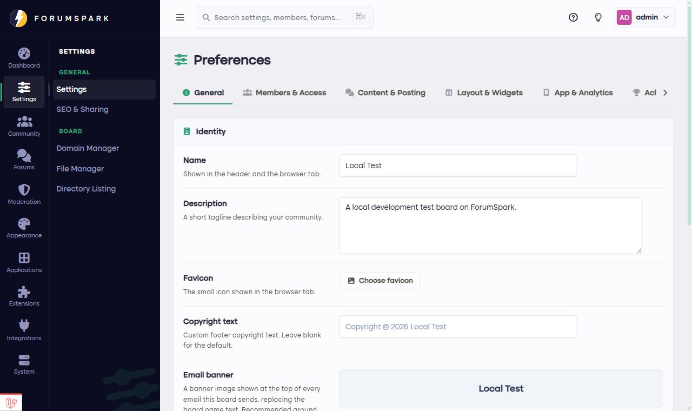The height and width of the screenshot is (411, 692).
Task: Open the App & Analytics tab
Action: click(578, 92)
